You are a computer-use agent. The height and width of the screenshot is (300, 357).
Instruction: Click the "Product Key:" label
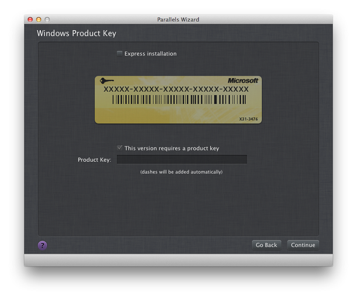94,160
